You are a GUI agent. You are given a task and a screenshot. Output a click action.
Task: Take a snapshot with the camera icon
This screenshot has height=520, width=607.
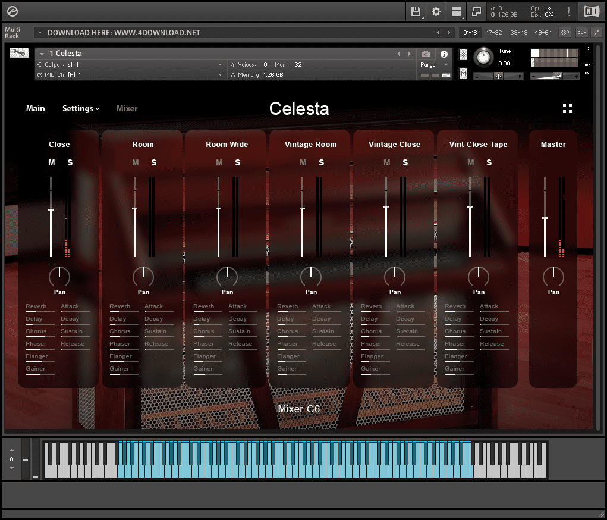click(426, 54)
